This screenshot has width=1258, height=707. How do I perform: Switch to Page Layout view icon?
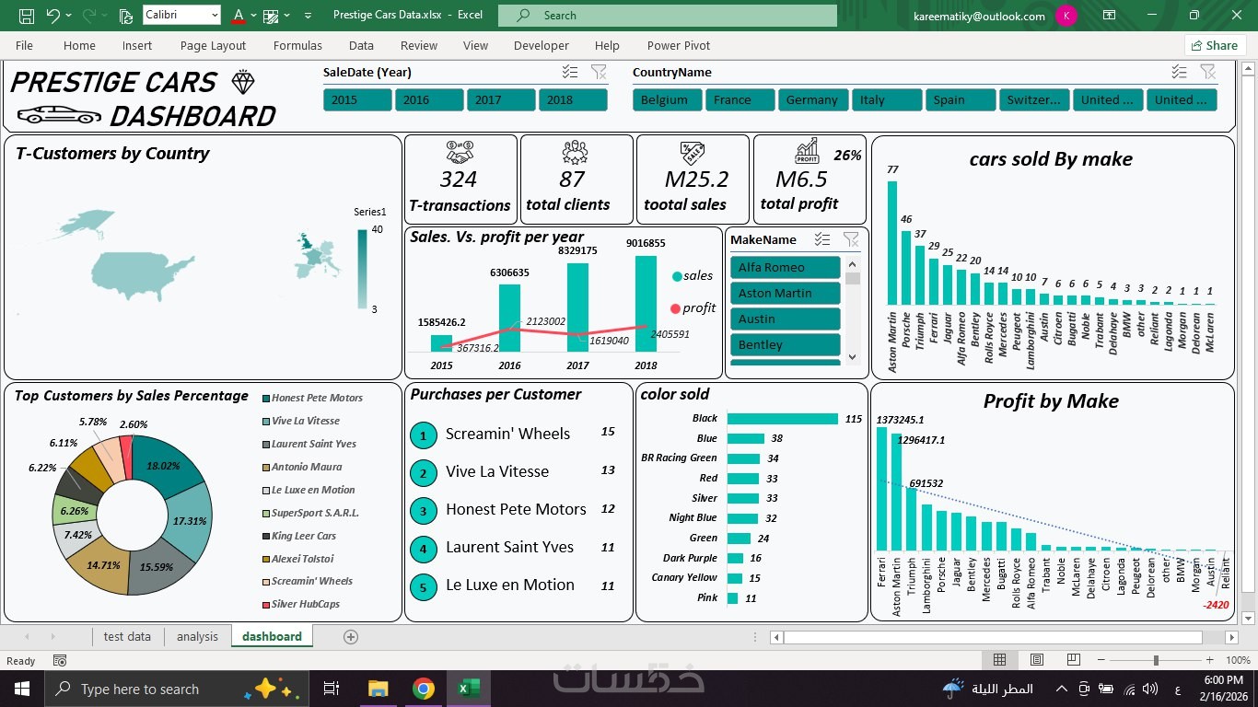click(x=1037, y=660)
